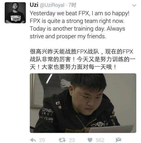
Task: Open the Uzi display name profile link
Action: pyautogui.click(x=34, y=5)
